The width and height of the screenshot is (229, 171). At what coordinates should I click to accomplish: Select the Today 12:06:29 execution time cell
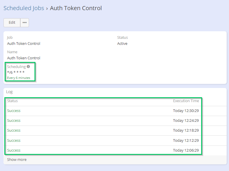point(186,150)
